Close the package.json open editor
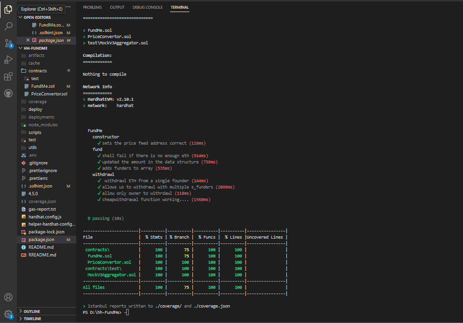 [x=28, y=40]
